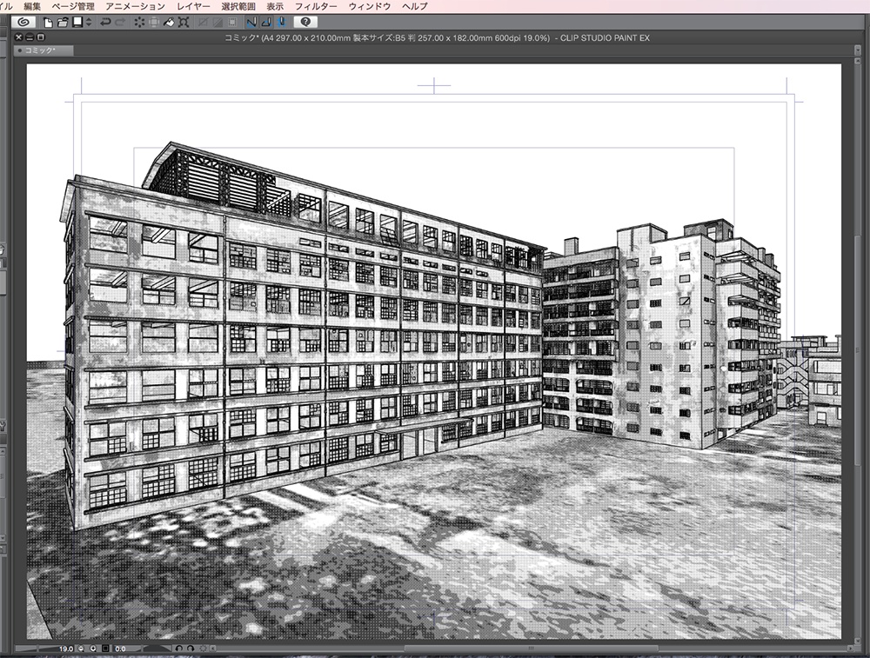Save the document with the Save icon
This screenshot has height=658, width=870.
click(x=77, y=22)
